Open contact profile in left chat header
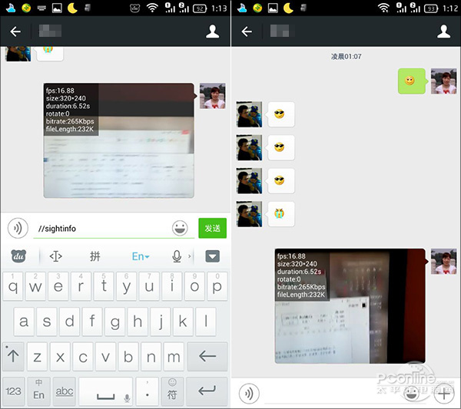This screenshot has height=409, width=461. [x=212, y=31]
